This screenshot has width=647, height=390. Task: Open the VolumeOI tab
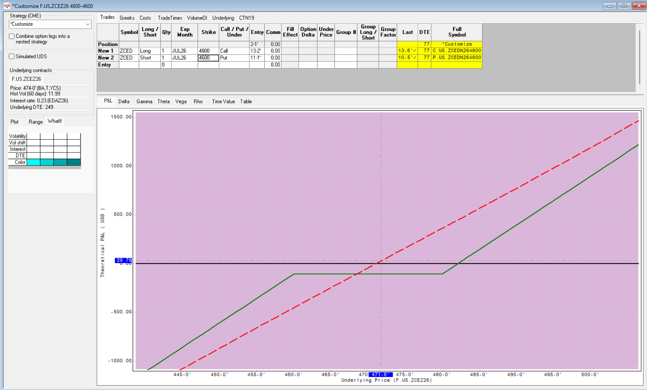click(197, 18)
